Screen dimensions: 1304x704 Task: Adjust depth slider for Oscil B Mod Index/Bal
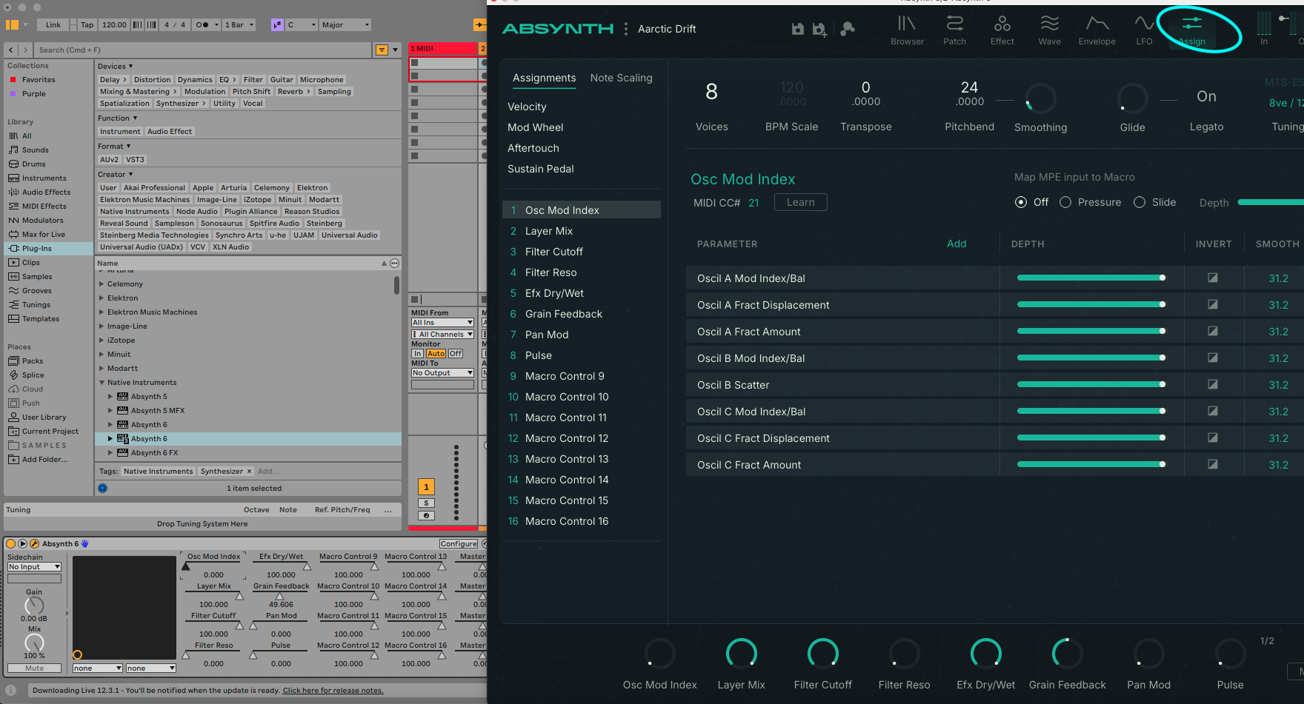[1090, 358]
